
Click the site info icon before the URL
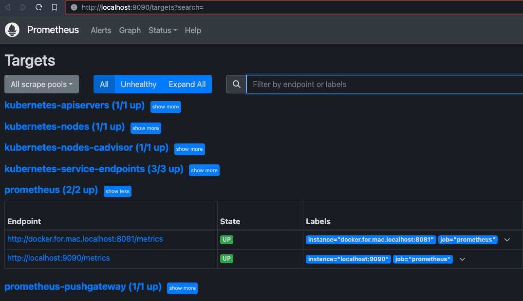tap(74, 7)
